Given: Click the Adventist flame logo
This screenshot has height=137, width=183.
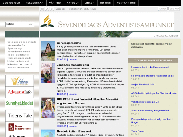Looking at the screenshot, I should point(47,21).
